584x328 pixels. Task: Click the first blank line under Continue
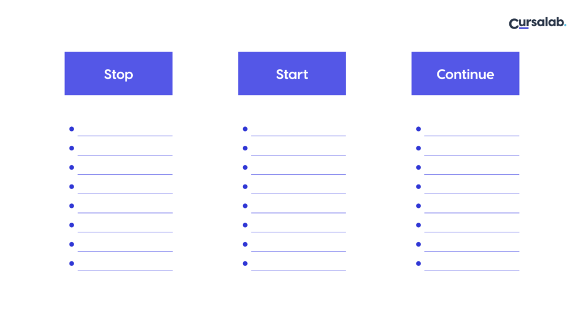[472, 135]
